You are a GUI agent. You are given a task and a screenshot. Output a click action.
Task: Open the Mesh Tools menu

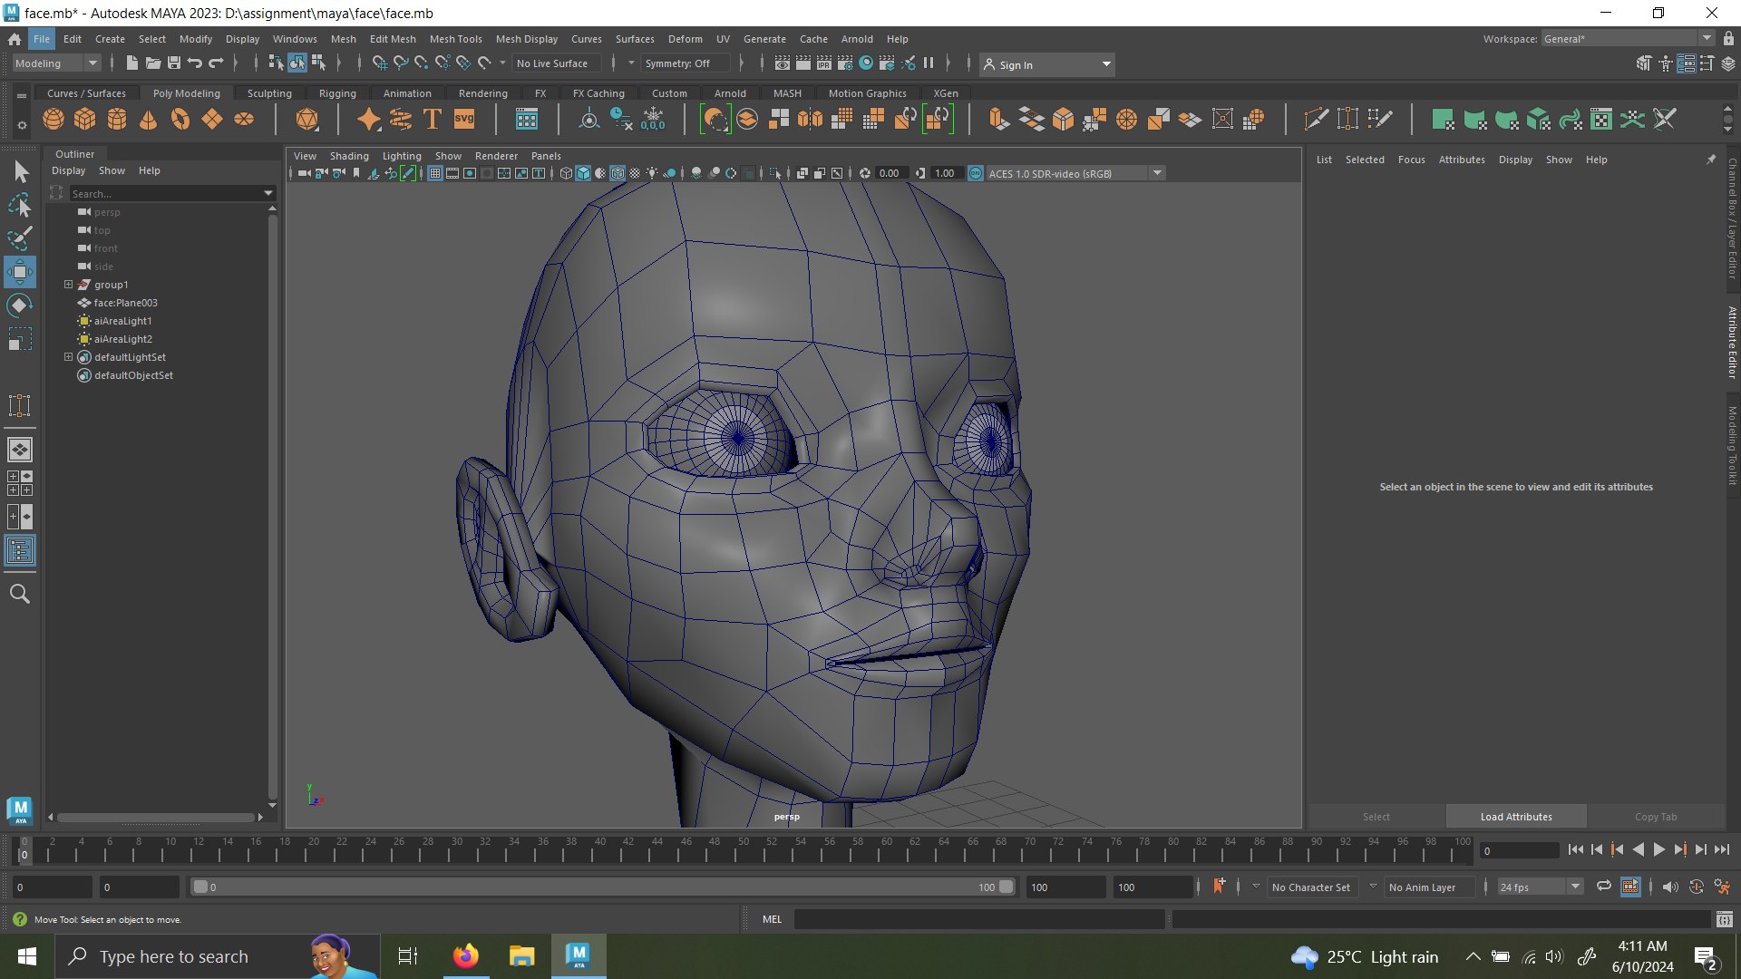tap(455, 39)
